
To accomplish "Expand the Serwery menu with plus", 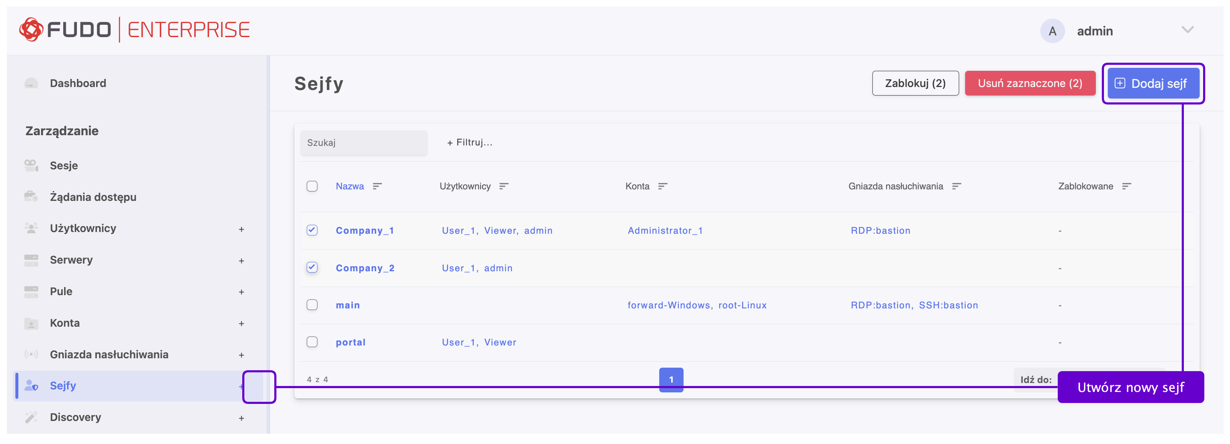I will point(241,261).
